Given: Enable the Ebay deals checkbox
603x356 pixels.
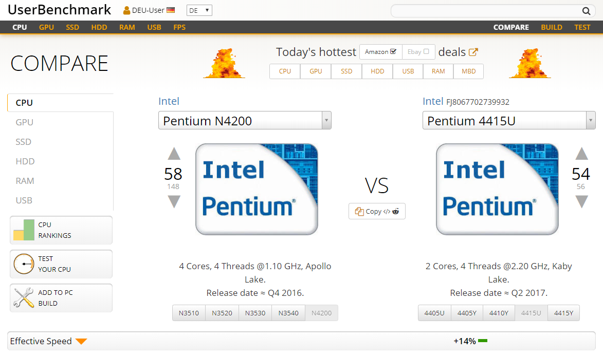Looking at the screenshot, I should tap(426, 52).
